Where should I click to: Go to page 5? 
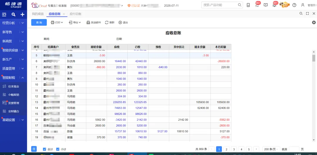coord(249,149)
